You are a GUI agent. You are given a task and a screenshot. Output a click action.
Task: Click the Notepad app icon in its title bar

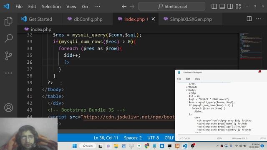point(179,72)
